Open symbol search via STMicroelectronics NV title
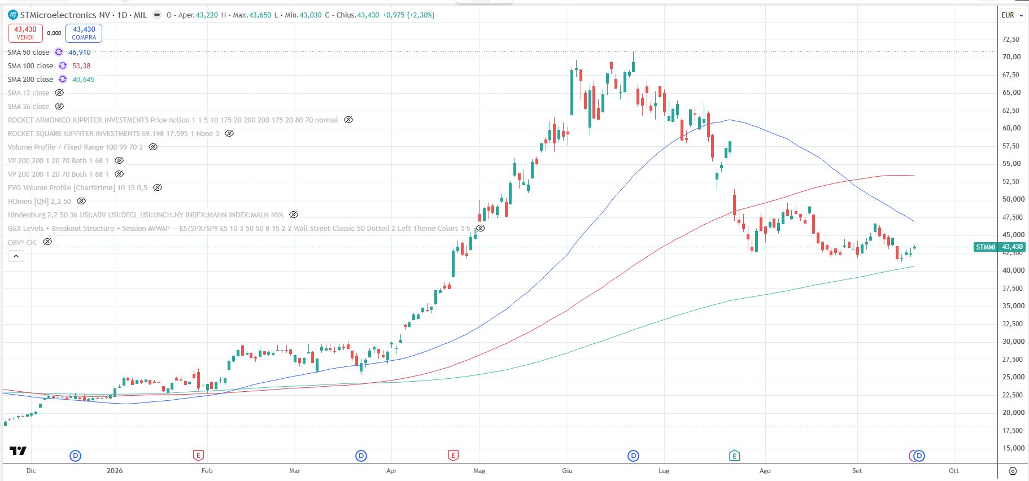1029x481 pixels. [x=66, y=15]
